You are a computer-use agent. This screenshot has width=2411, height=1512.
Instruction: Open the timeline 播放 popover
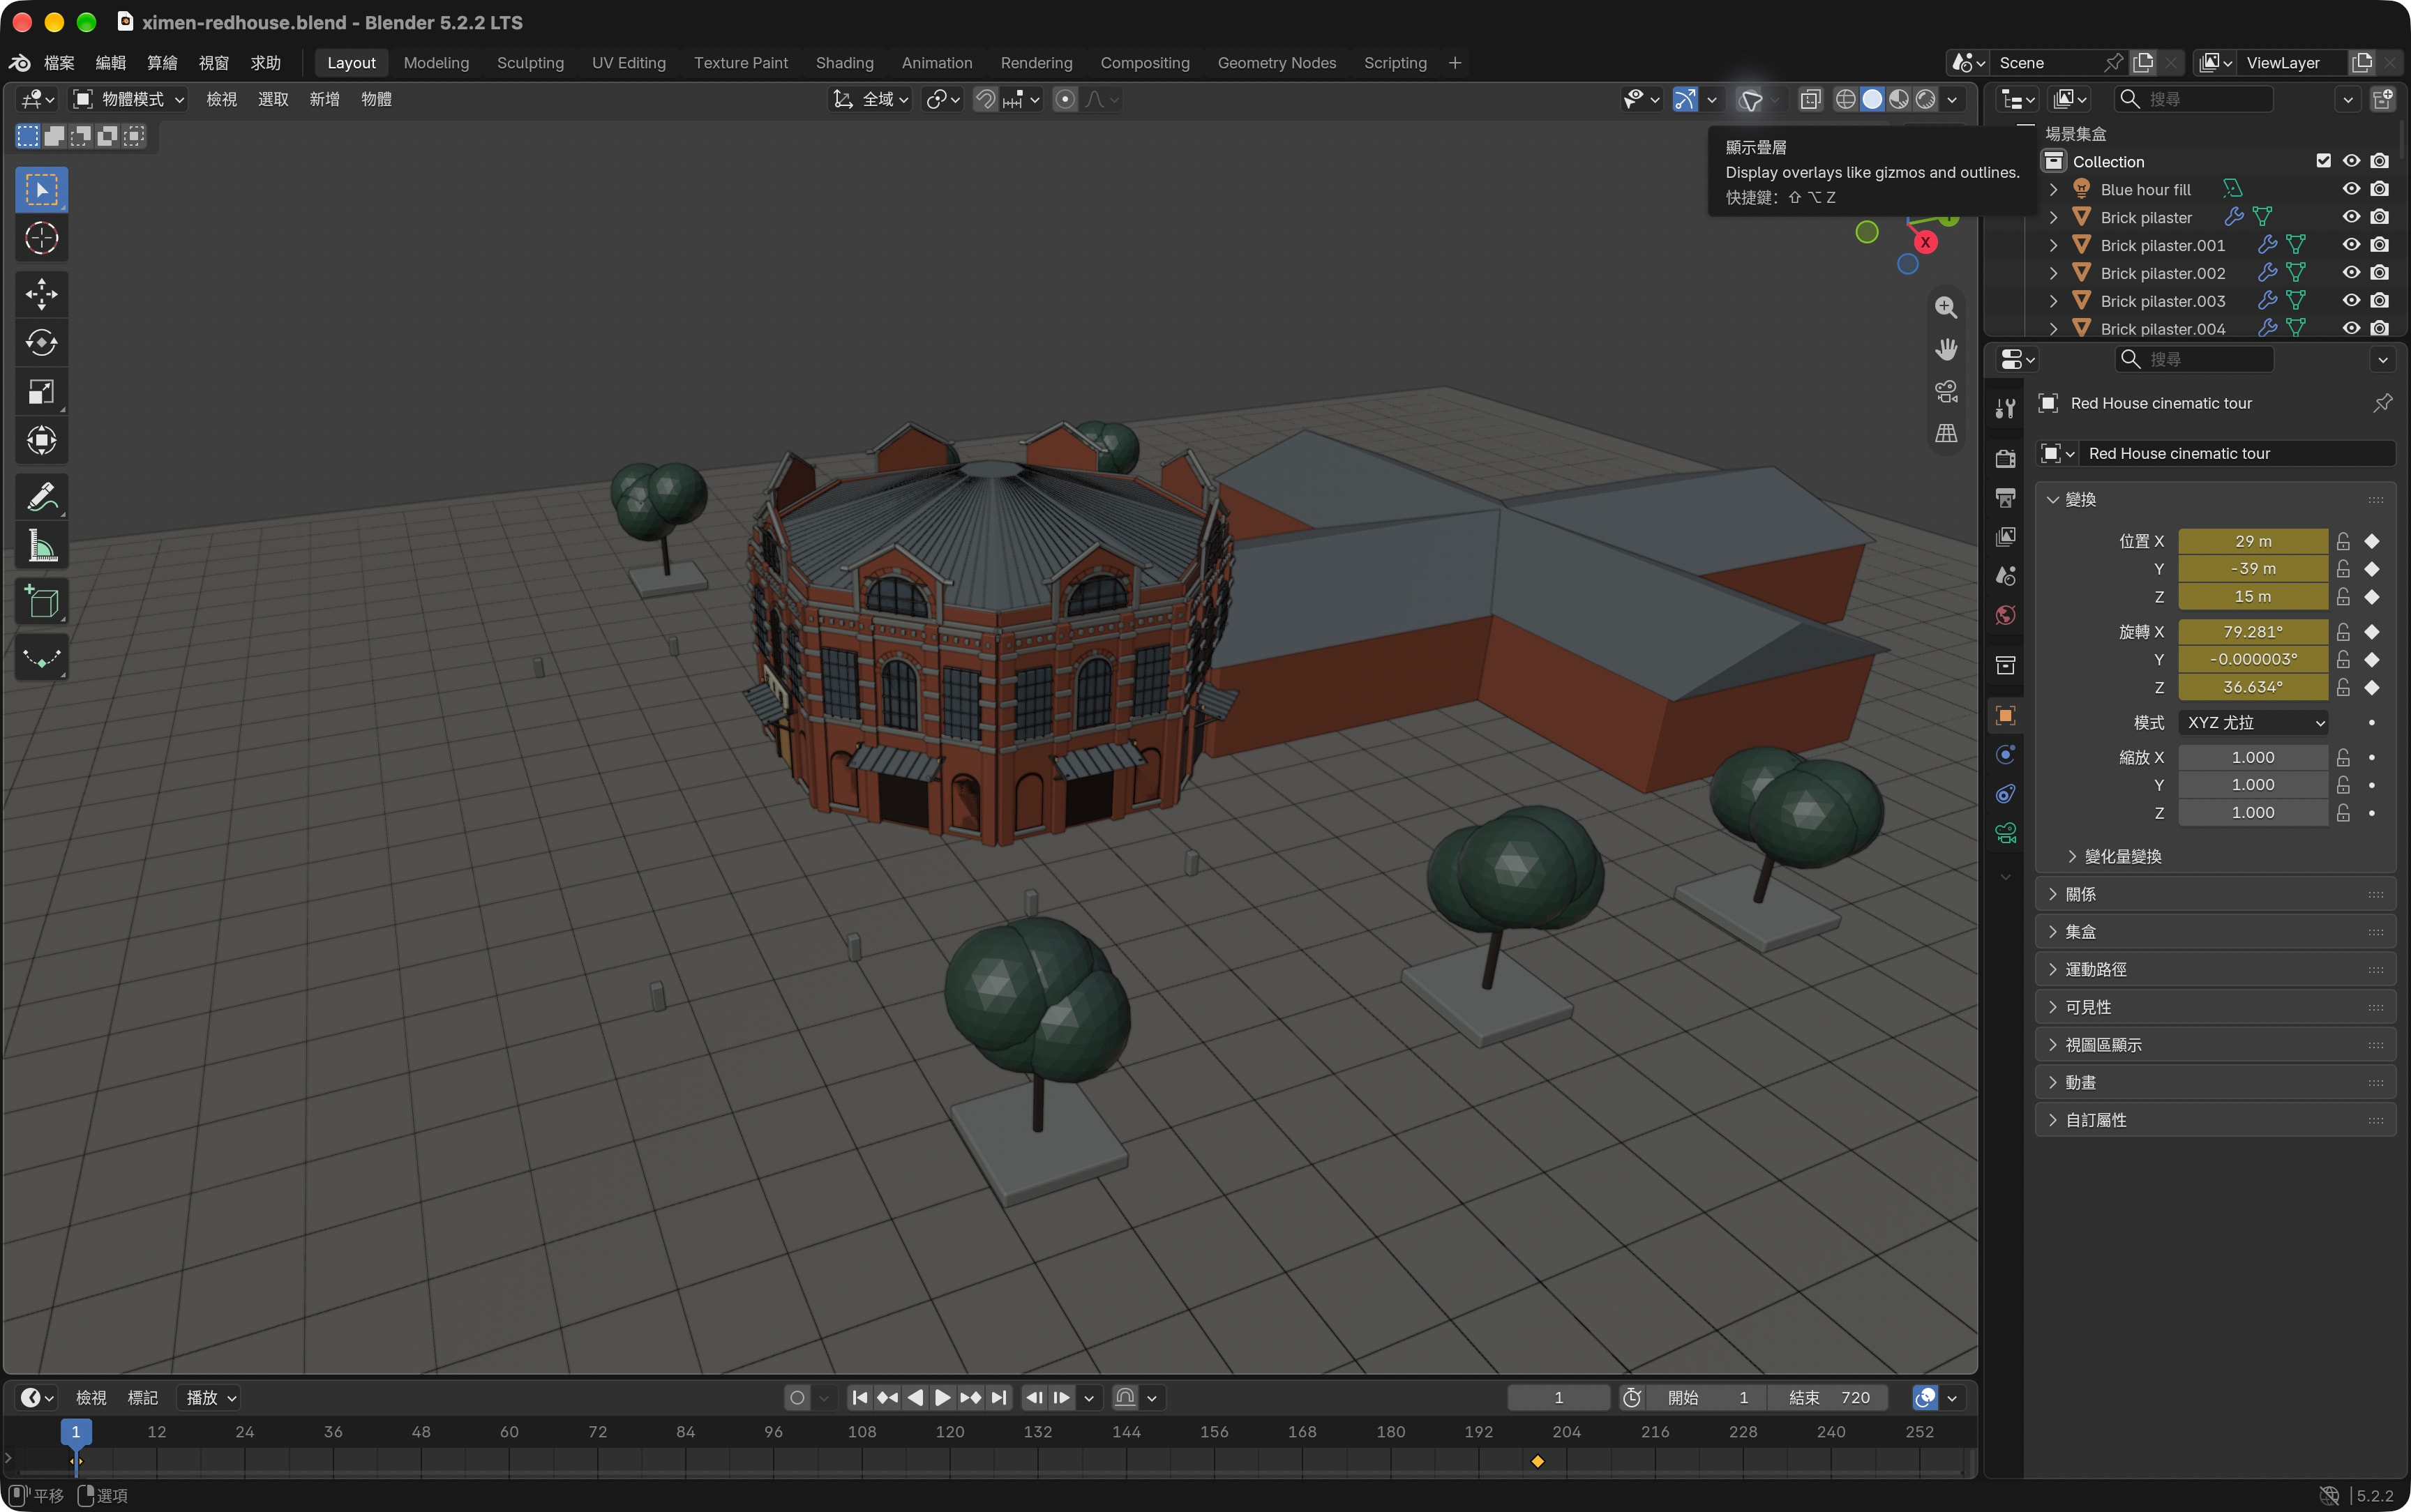click(211, 1397)
